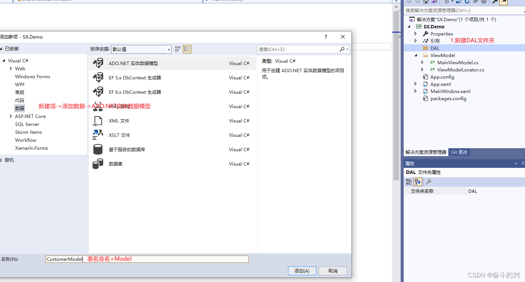Viewport: 525px width, 282px height.
Task: Expand the 引用 references node
Action: 416,41
